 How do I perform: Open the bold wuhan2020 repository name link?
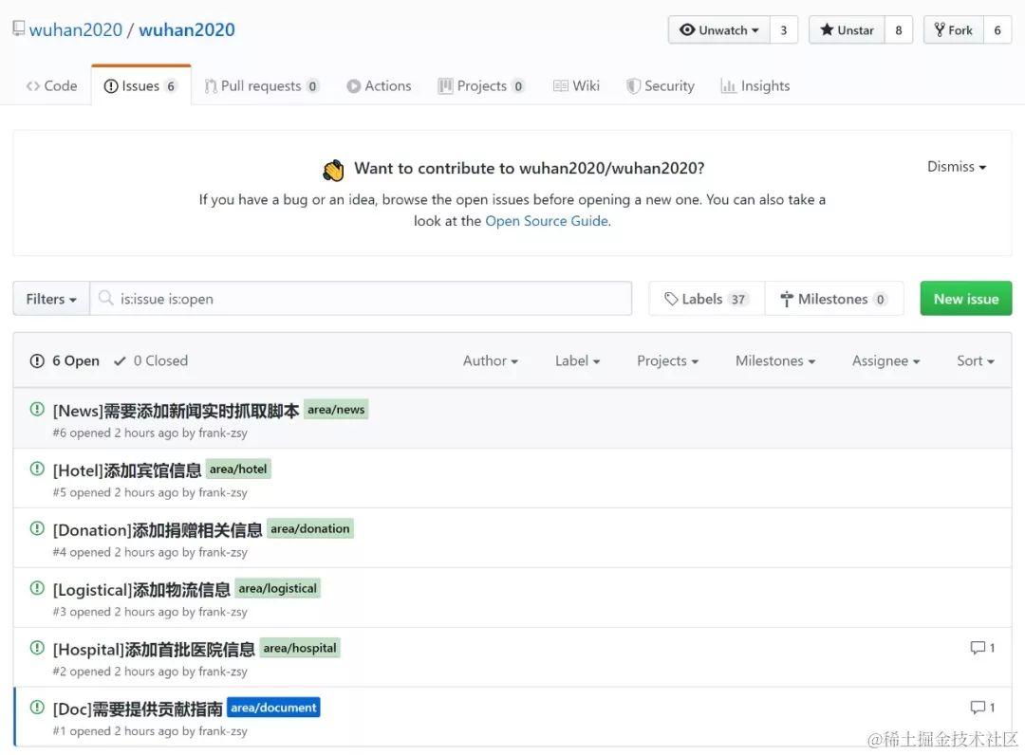tap(186, 29)
